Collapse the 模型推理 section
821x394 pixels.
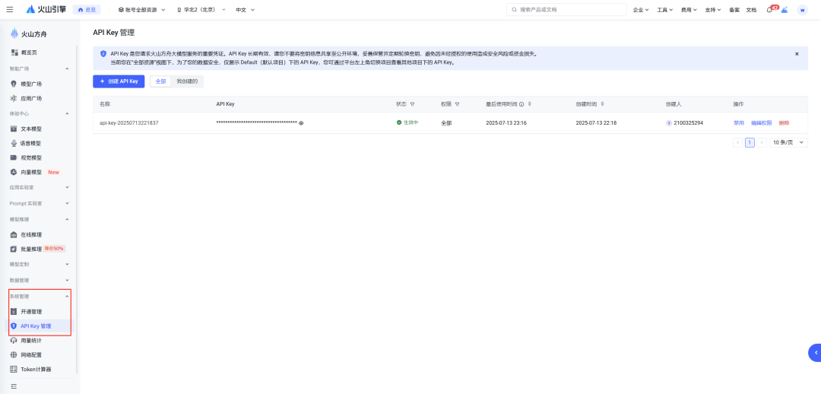[66, 219]
